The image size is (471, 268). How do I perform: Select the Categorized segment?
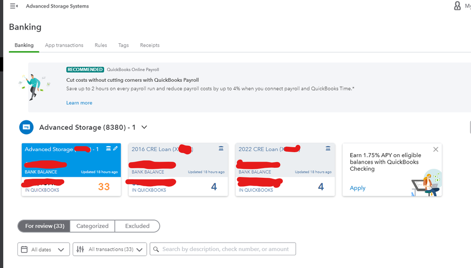click(x=92, y=226)
